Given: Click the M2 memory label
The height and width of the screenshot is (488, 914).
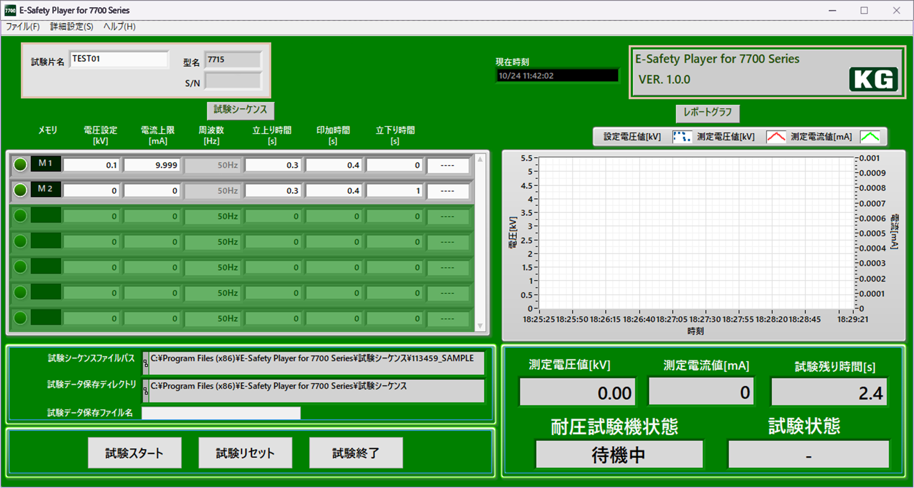Looking at the screenshot, I should click(46, 189).
